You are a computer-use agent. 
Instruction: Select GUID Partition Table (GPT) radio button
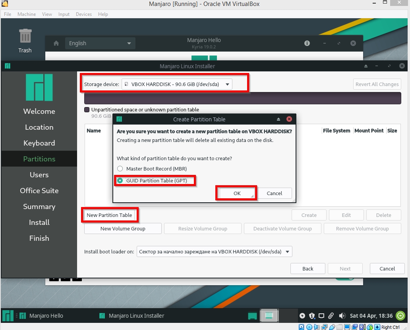click(x=120, y=180)
